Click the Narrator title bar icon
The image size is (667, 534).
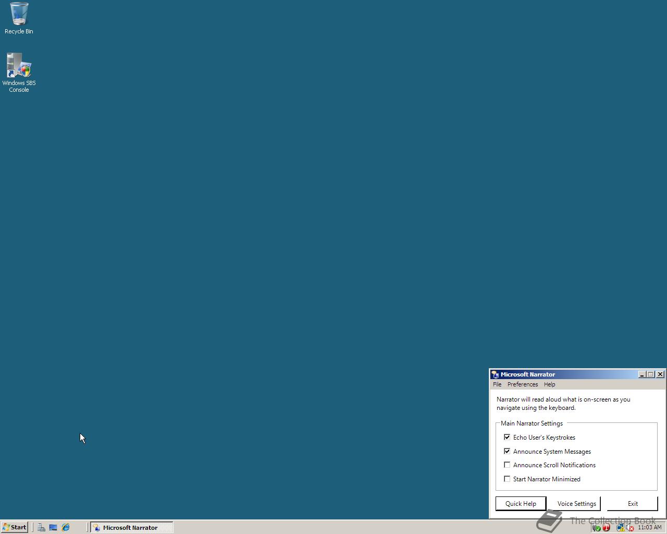pyautogui.click(x=495, y=374)
